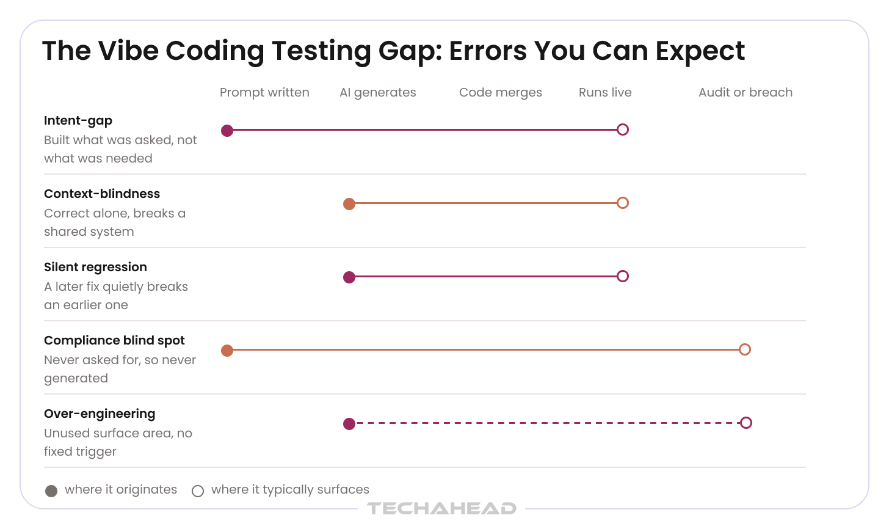The height and width of the screenshot is (529, 889).
Task: Click the Over-engineering hollow circle on the dashed line
Action: point(746,423)
